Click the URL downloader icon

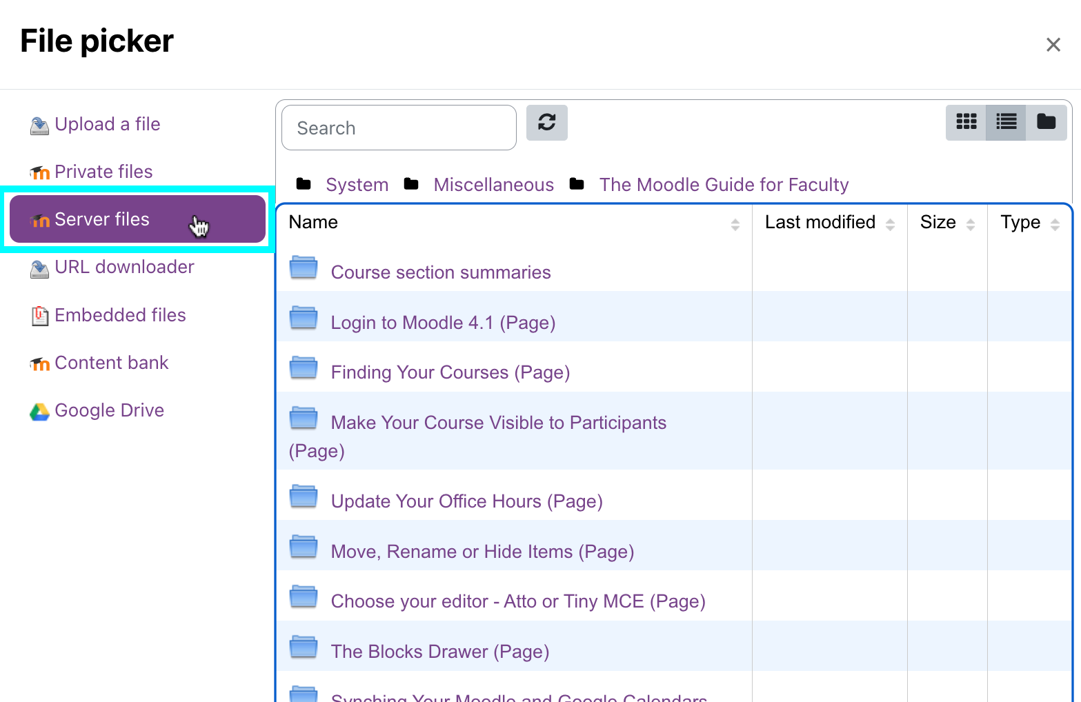39,268
